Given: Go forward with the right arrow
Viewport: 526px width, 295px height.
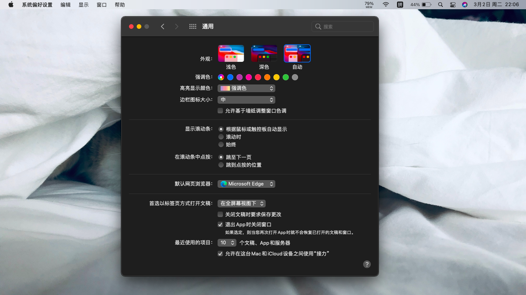Looking at the screenshot, I should coord(177,27).
